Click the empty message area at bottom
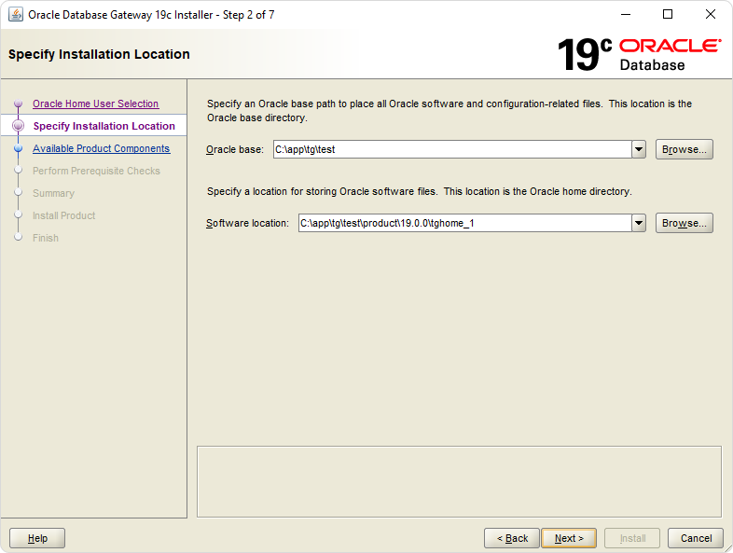 point(459,481)
